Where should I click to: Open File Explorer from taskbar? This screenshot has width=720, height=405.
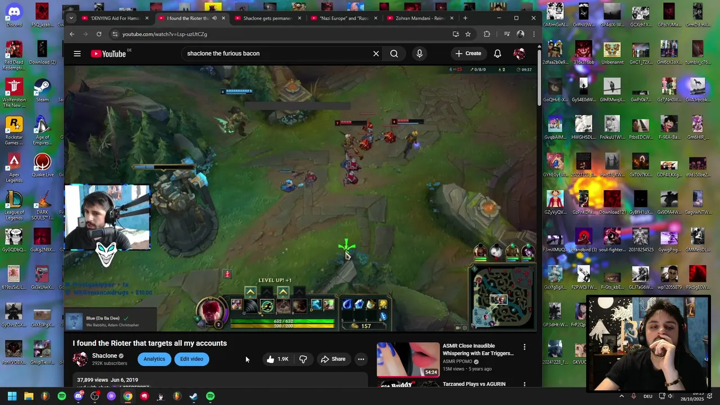[x=29, y=396]
